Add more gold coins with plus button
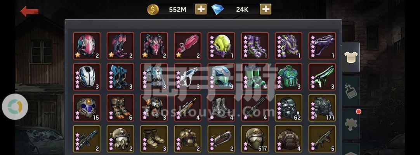The image size is (420, 155). pyautogui.click(x=201, y=10)
